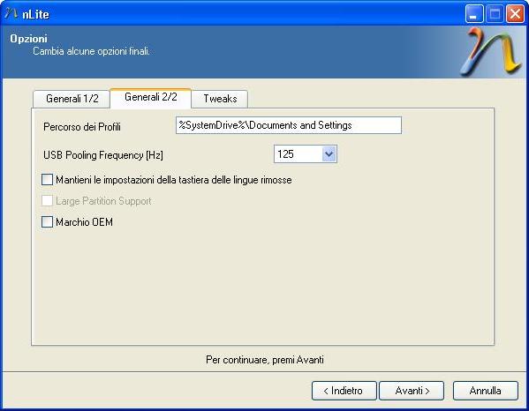Open the Tweaks tab
This screenshot has width=529, height=411.
pos(220,99)
